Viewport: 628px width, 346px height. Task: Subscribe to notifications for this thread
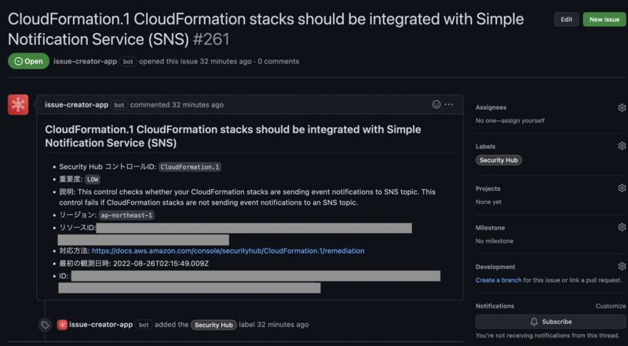click(551, 322)
